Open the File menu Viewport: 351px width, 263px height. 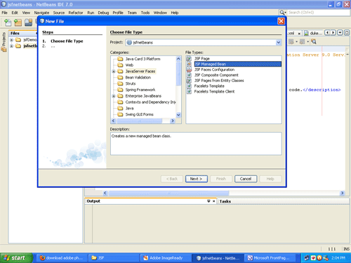pyautogui.click(x=4, y=13)
